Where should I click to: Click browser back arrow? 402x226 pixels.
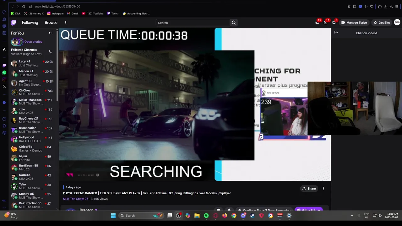(x=12, y=6)
